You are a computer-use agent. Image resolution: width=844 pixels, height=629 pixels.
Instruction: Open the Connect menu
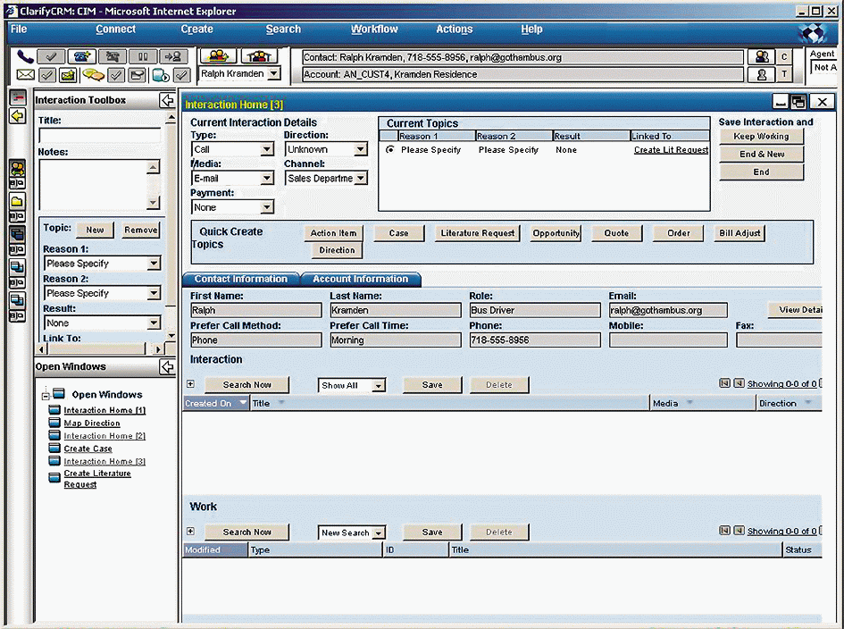click(116, 29)
